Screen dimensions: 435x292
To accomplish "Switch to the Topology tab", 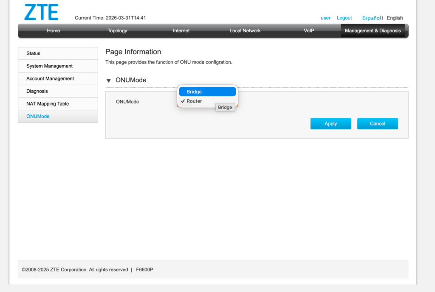I will click(117, 31).
